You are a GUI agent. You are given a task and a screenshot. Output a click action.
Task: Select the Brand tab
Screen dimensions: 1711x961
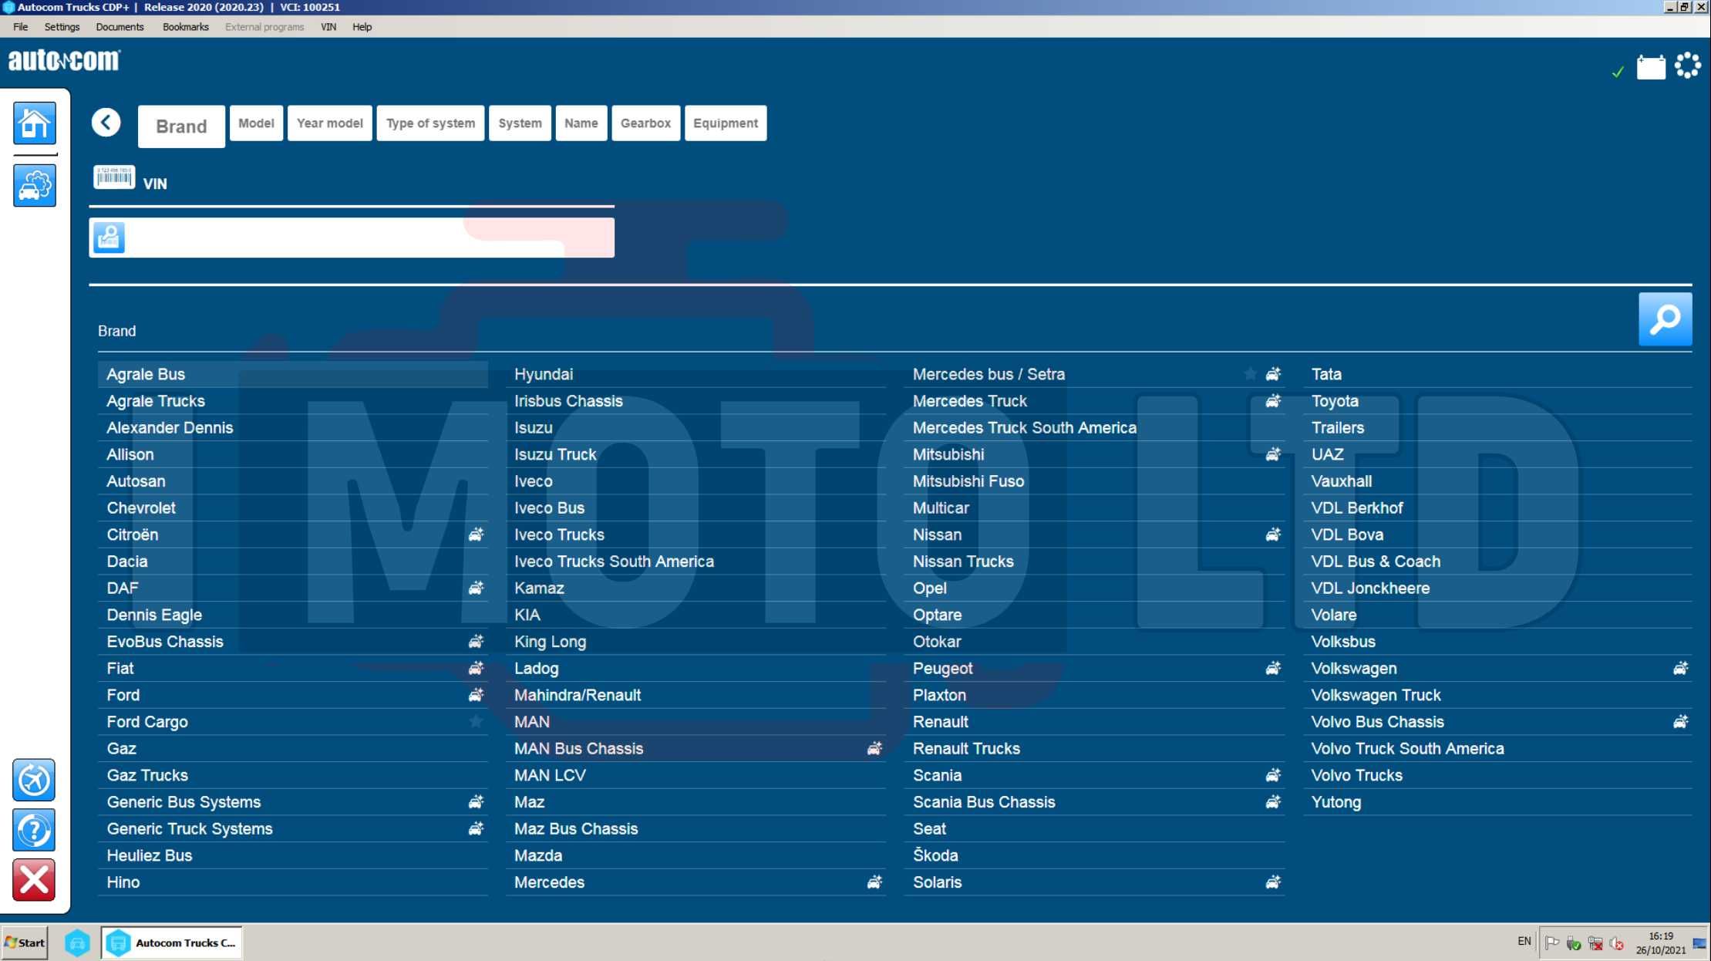pyautogui.click(x=181, y=126)
